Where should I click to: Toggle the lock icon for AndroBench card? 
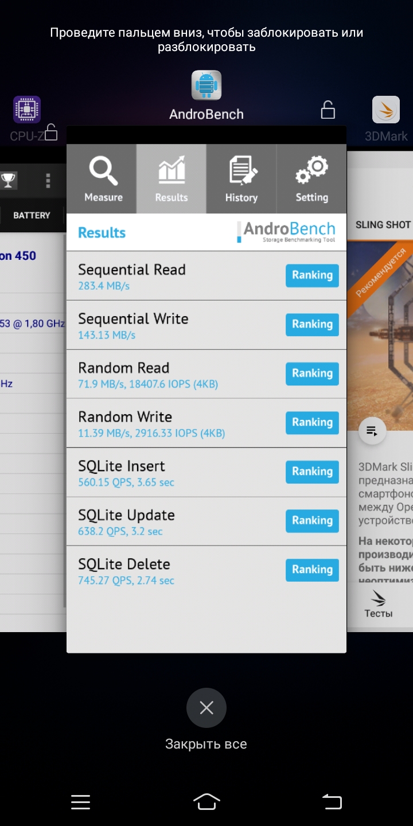click(328, 110)
